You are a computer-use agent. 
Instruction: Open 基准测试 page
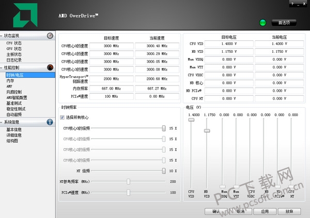click(x=14, y=103)
